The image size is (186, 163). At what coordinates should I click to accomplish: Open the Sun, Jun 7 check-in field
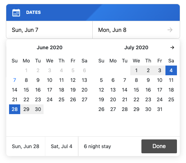pyautogui.click(x=49, y=30)
